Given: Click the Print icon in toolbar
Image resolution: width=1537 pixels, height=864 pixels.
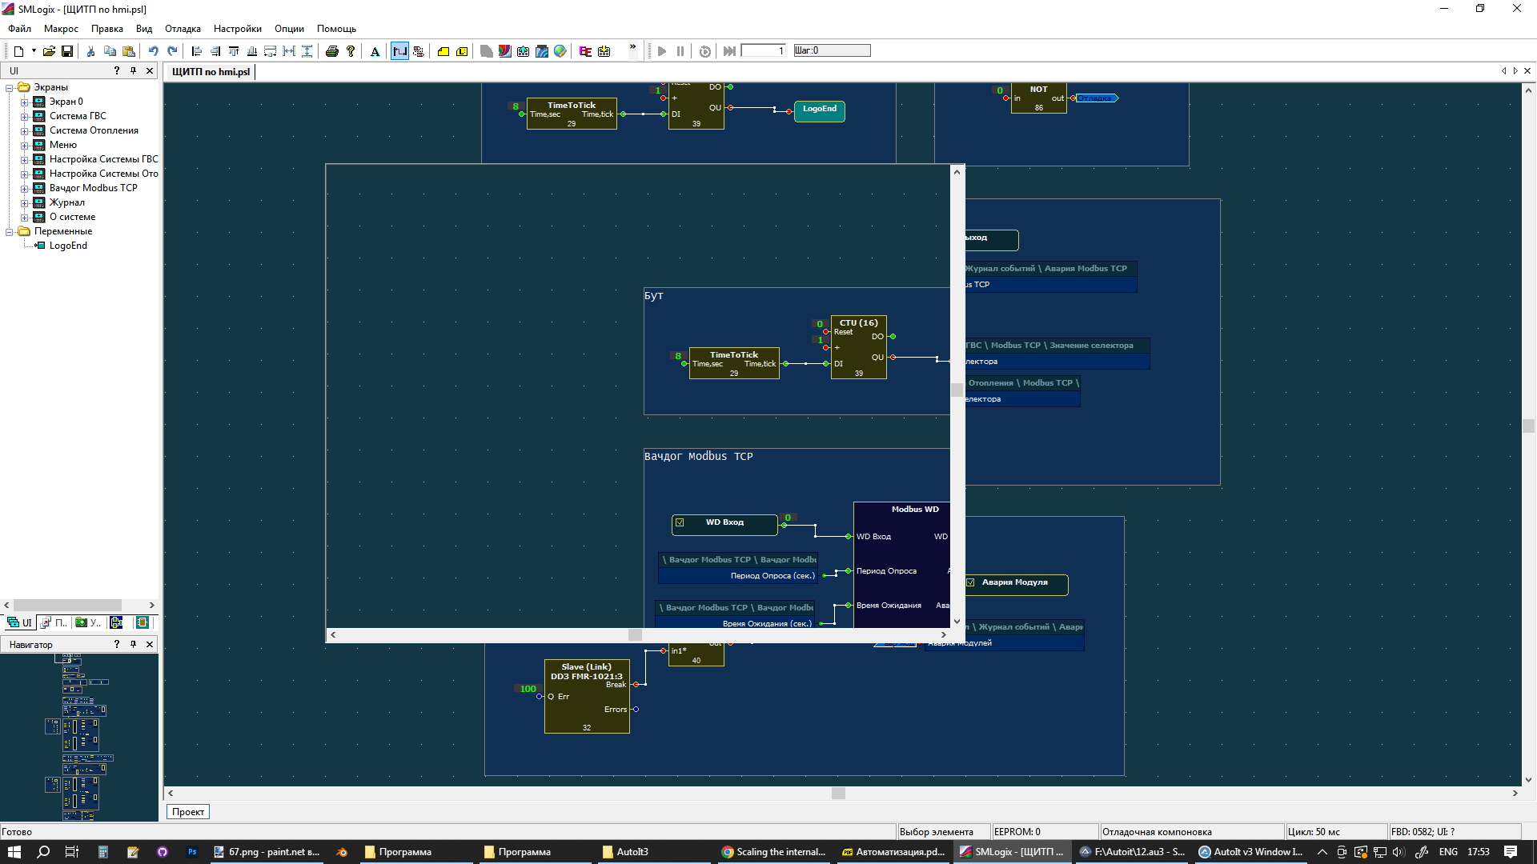Looking at the screenshot, I should pyautogui.click(x=331, y=51).
